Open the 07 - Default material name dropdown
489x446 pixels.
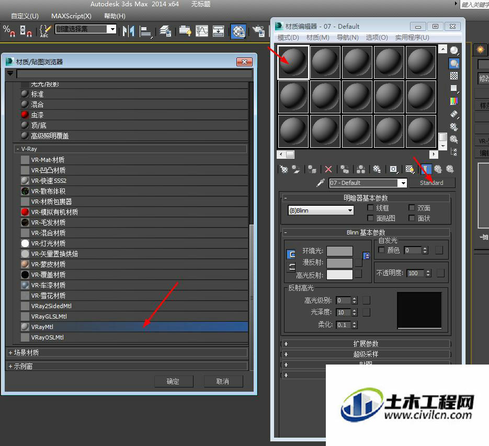point(403,183)
